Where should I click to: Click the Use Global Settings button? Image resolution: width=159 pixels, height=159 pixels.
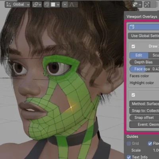click(x=143, y=36)
